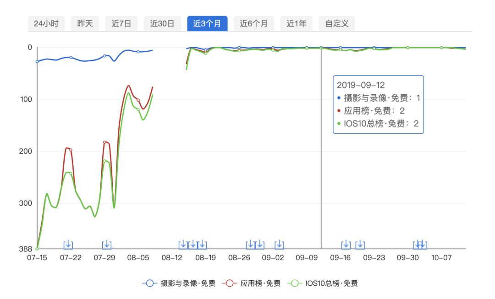Click the download event icon below 07-29

[106, 245]
